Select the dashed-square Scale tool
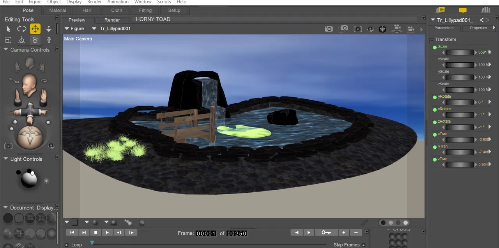499x248 pixels. [8, 40]
